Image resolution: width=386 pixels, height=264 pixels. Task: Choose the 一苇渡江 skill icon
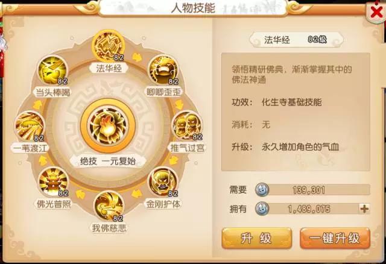(30, 126)
